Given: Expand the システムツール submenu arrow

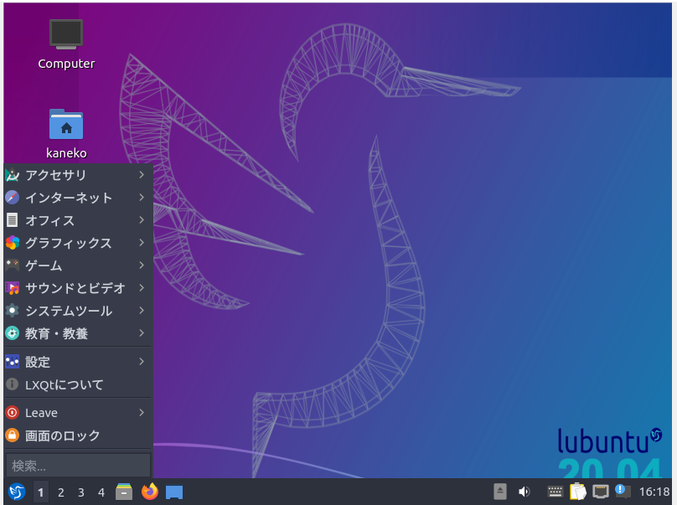Looking at the screenshot, I should click(x=142, y=311).
